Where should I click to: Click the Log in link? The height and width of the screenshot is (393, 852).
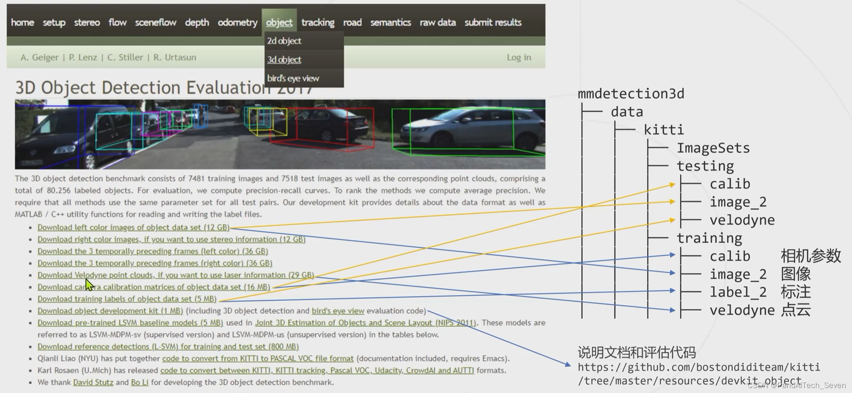coord(519,57)
